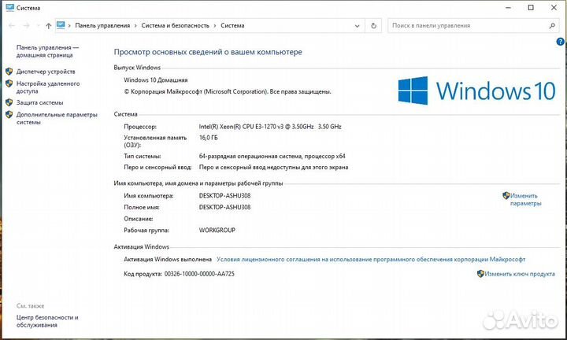Expand the chevron before Панель управления breadcrumb
This screenshot has height=340, width=567.
(69, 26)
